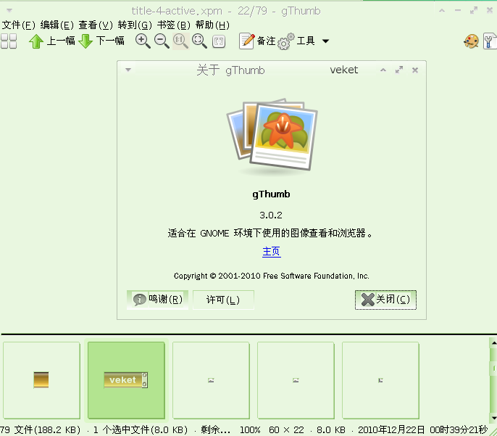497x436 pixels.
Task: Zoom in with the plus magnifier
Action: (x=143, y=41)
